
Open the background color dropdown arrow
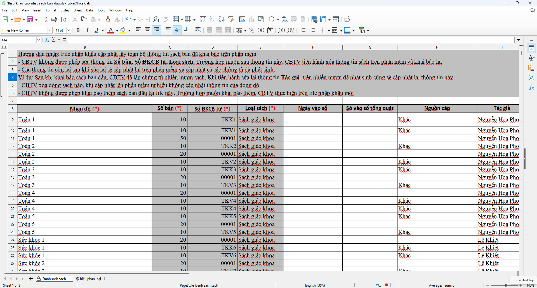129,30
